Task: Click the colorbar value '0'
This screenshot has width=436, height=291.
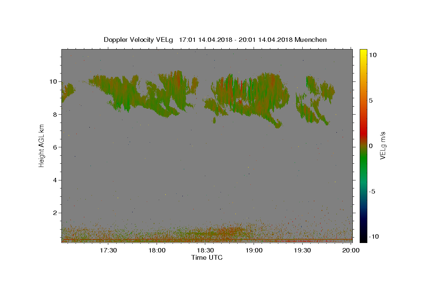Action: [x=371, y=146]
